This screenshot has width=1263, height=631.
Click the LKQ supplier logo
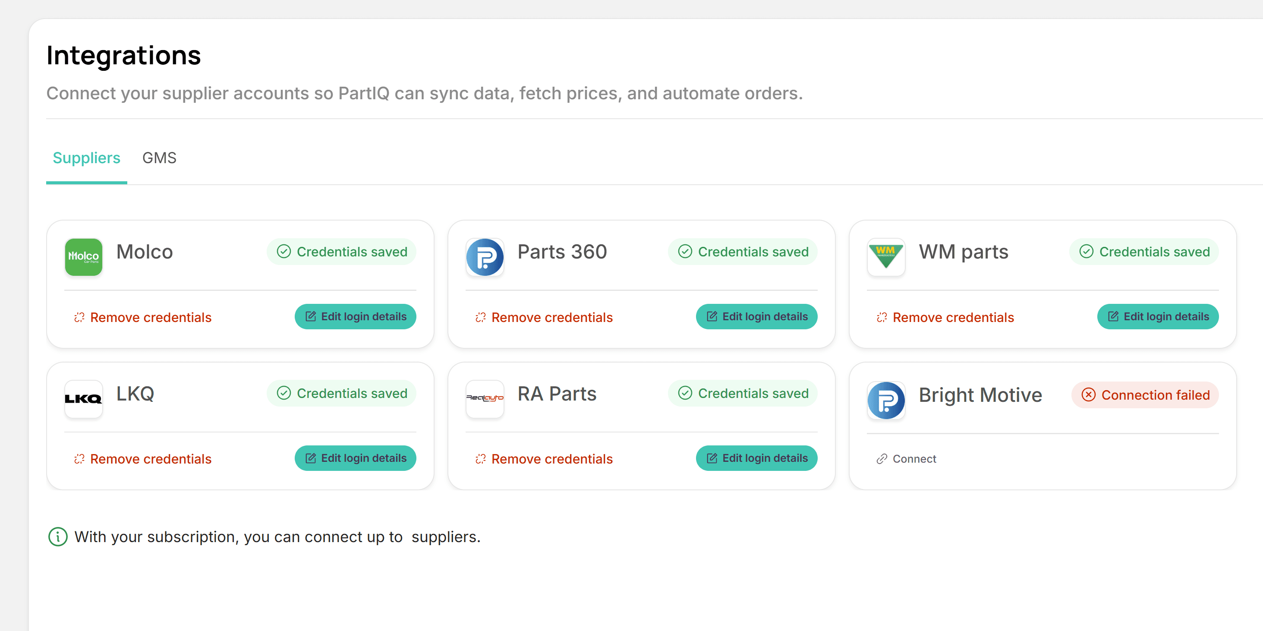click(83, 399)
